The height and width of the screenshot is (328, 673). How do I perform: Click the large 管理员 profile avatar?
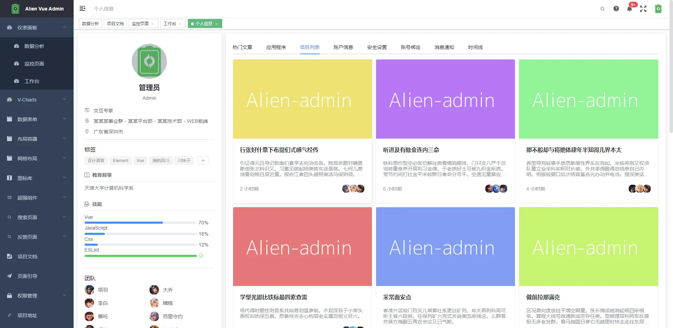[149, 61]
